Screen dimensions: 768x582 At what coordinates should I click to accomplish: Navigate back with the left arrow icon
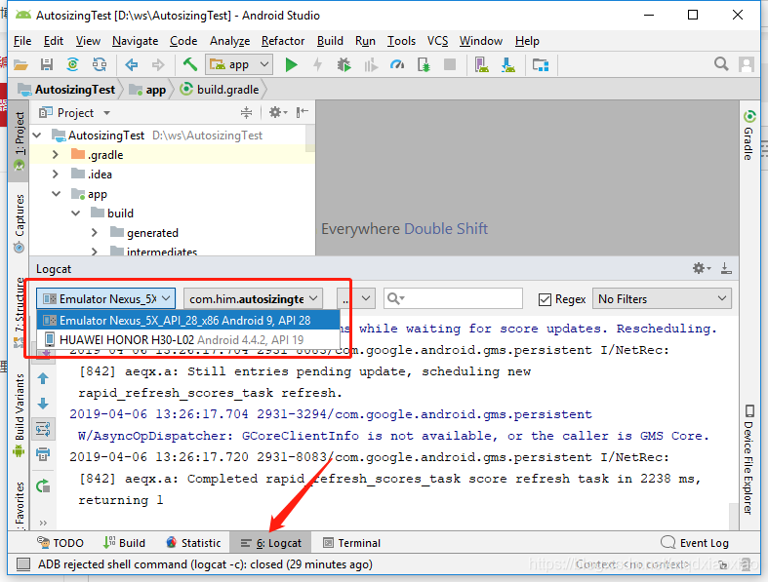tap(132, 64)
